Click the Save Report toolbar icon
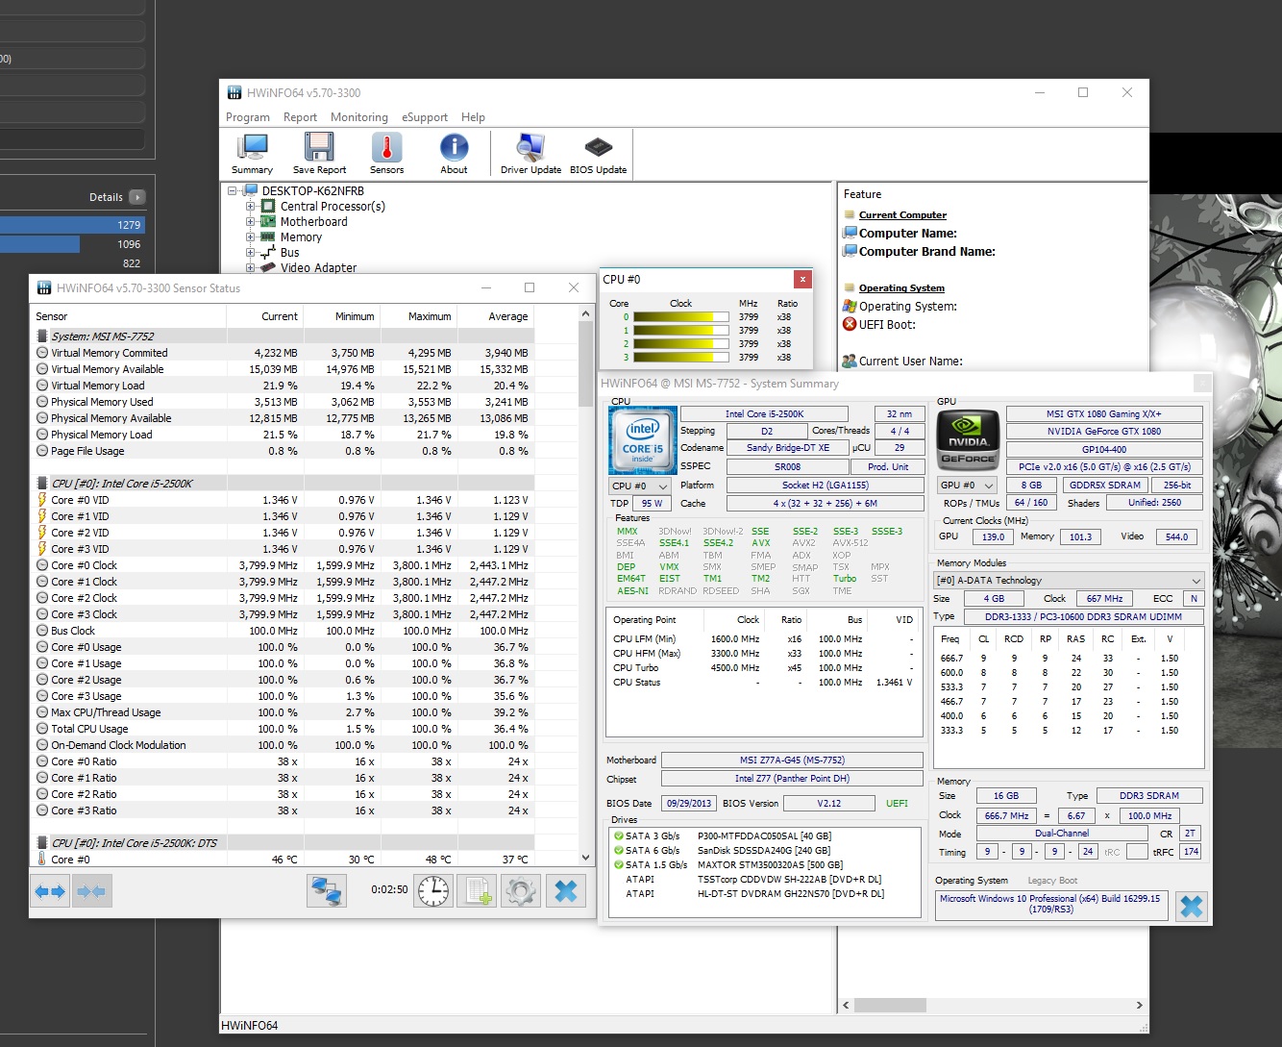 click(319, 153)
